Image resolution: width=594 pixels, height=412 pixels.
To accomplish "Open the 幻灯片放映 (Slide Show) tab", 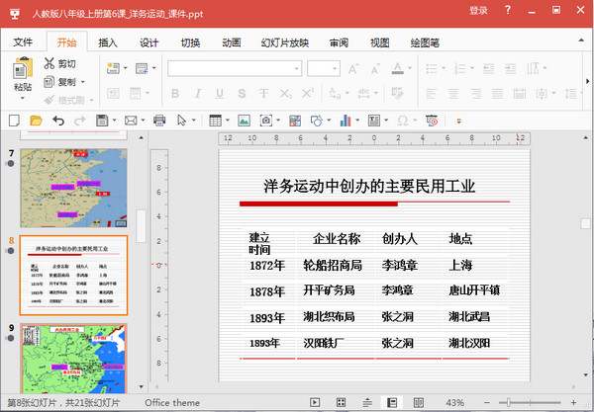I will tap(284, 42).
